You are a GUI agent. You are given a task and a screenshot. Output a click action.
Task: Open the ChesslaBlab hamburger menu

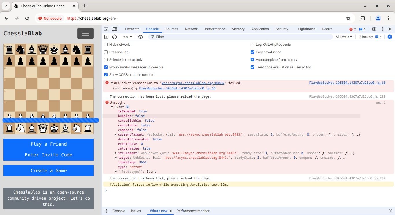(x=86, y=33)
